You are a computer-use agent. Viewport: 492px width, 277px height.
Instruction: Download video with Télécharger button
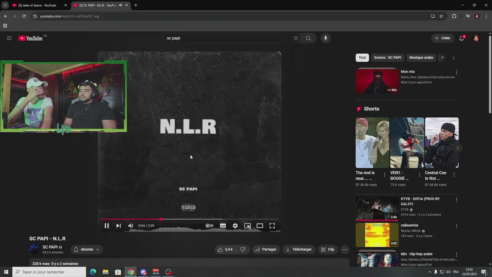pos(299,249)
